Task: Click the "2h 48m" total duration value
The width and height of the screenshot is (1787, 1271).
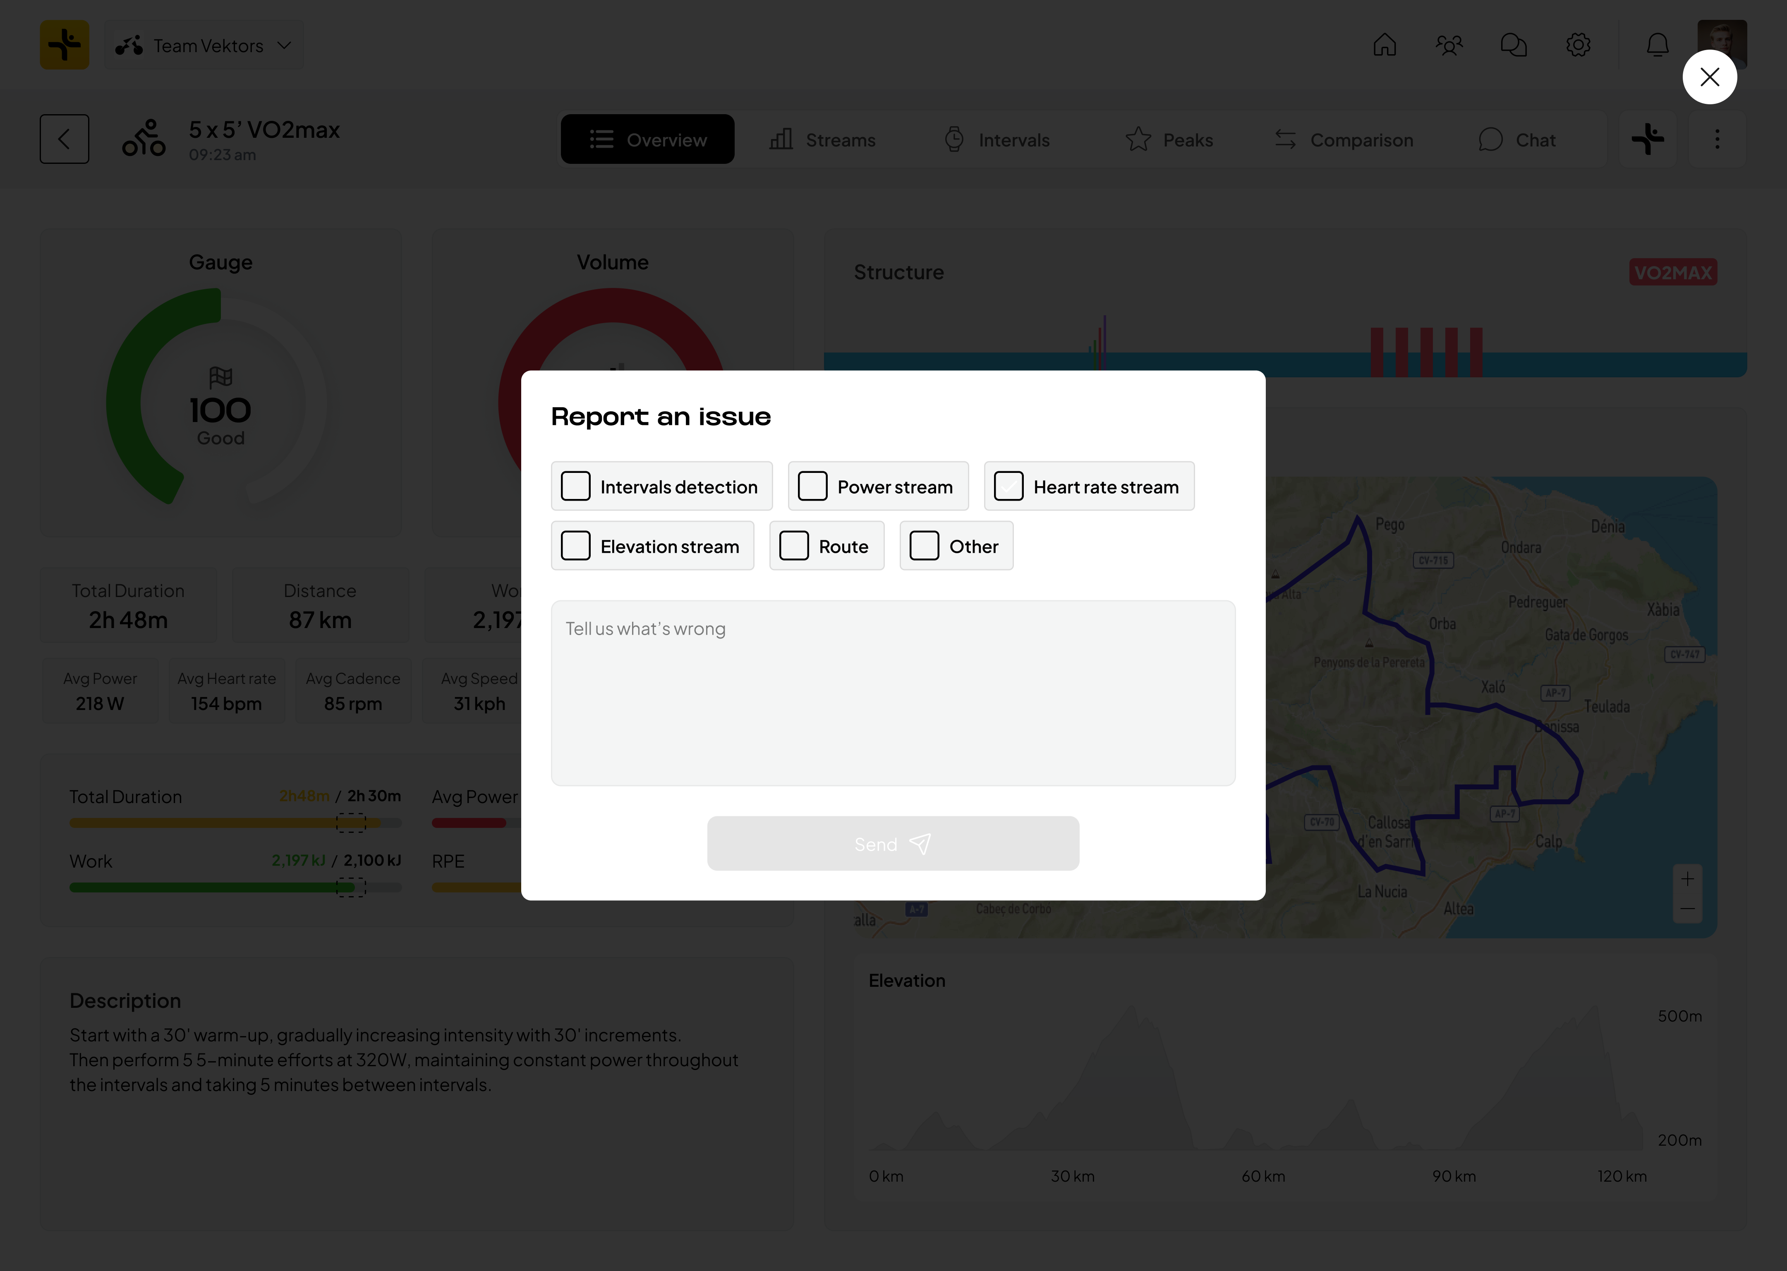Action: [x=128, y=620]
